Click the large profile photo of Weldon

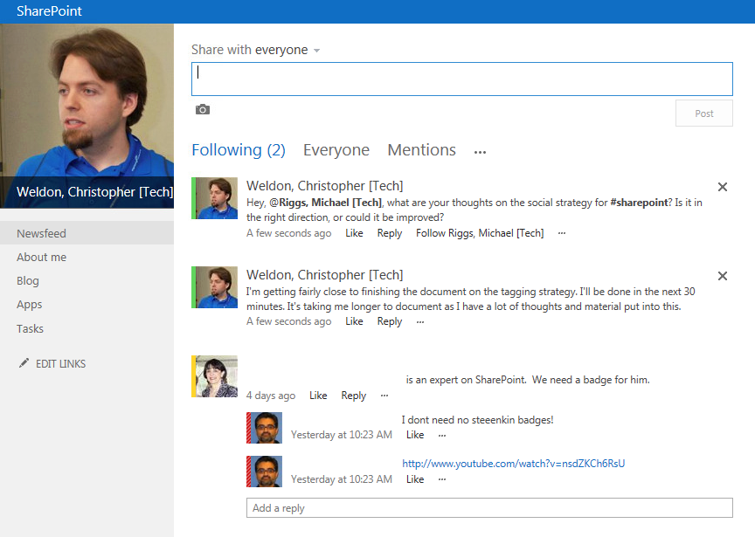point(87,115)
